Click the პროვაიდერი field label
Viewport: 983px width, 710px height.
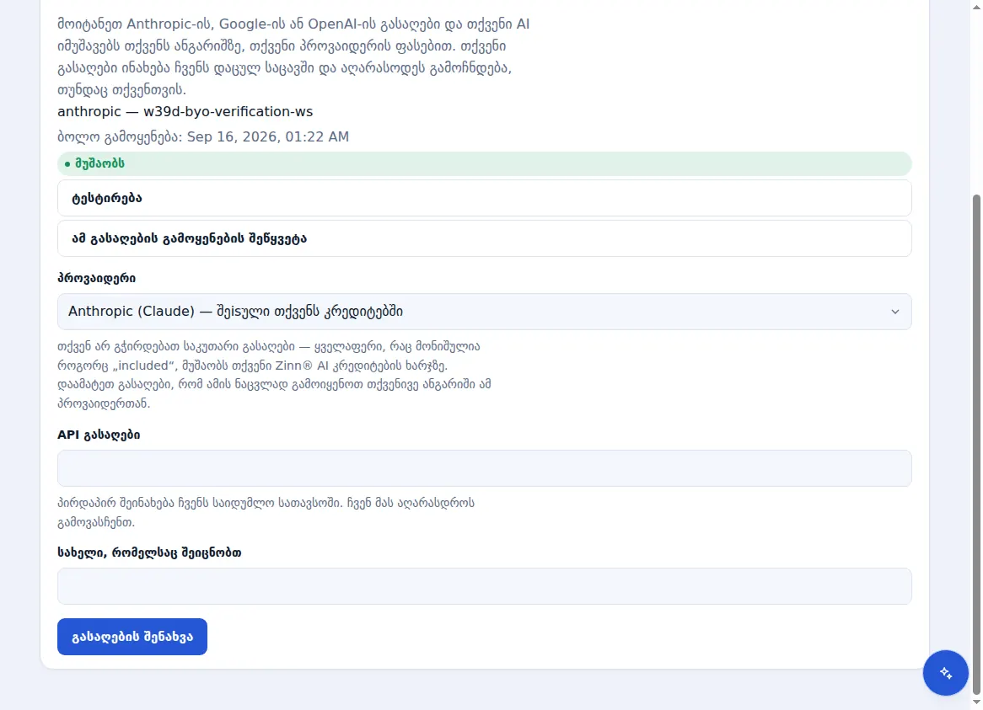[97, 278]
